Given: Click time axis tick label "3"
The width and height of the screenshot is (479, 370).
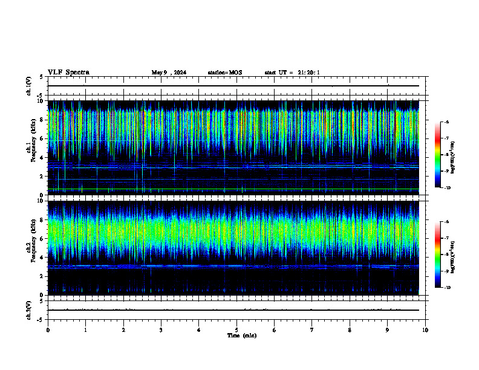Looking at the screenshot, I should pos(161,330).
